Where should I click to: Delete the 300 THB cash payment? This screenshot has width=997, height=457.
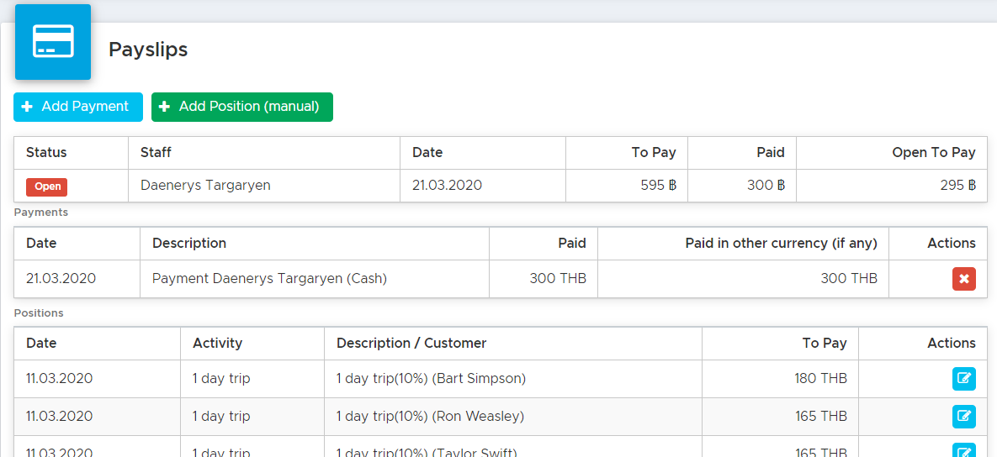(x=964, y=279)
